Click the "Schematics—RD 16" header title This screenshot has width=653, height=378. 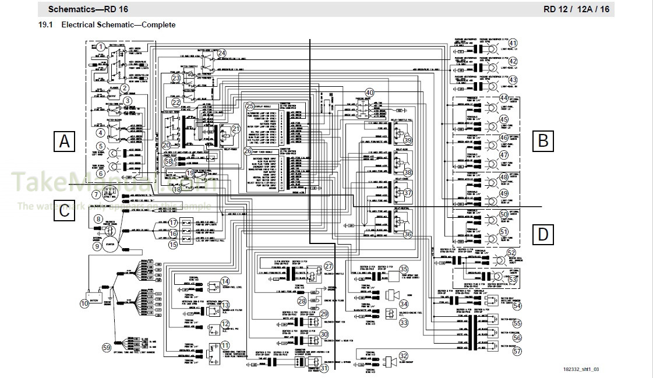(x=88, y=9)
